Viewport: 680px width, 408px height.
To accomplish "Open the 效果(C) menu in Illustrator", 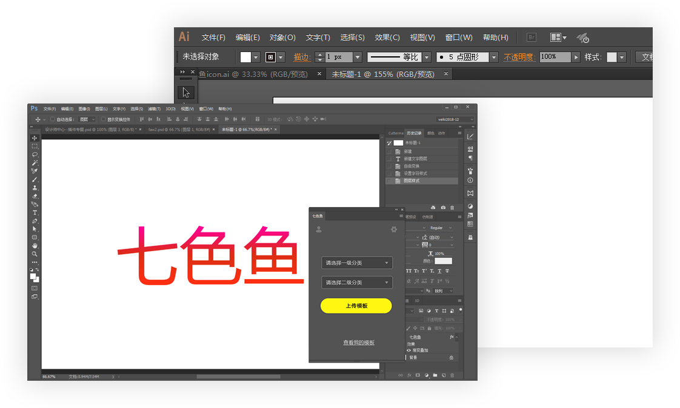I will tap(387, 38).
